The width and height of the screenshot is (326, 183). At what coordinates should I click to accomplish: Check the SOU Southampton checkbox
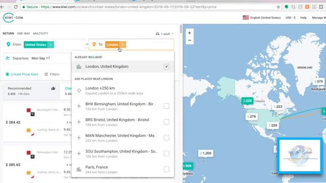click(167, 154)
